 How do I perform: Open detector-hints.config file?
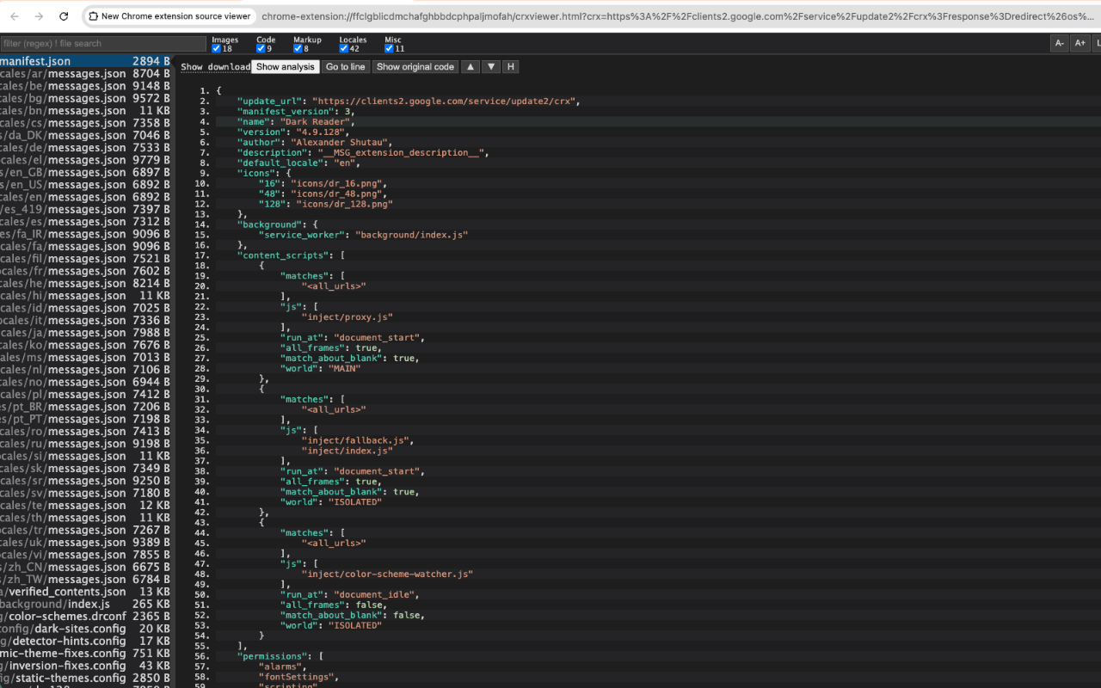point(86,641)
